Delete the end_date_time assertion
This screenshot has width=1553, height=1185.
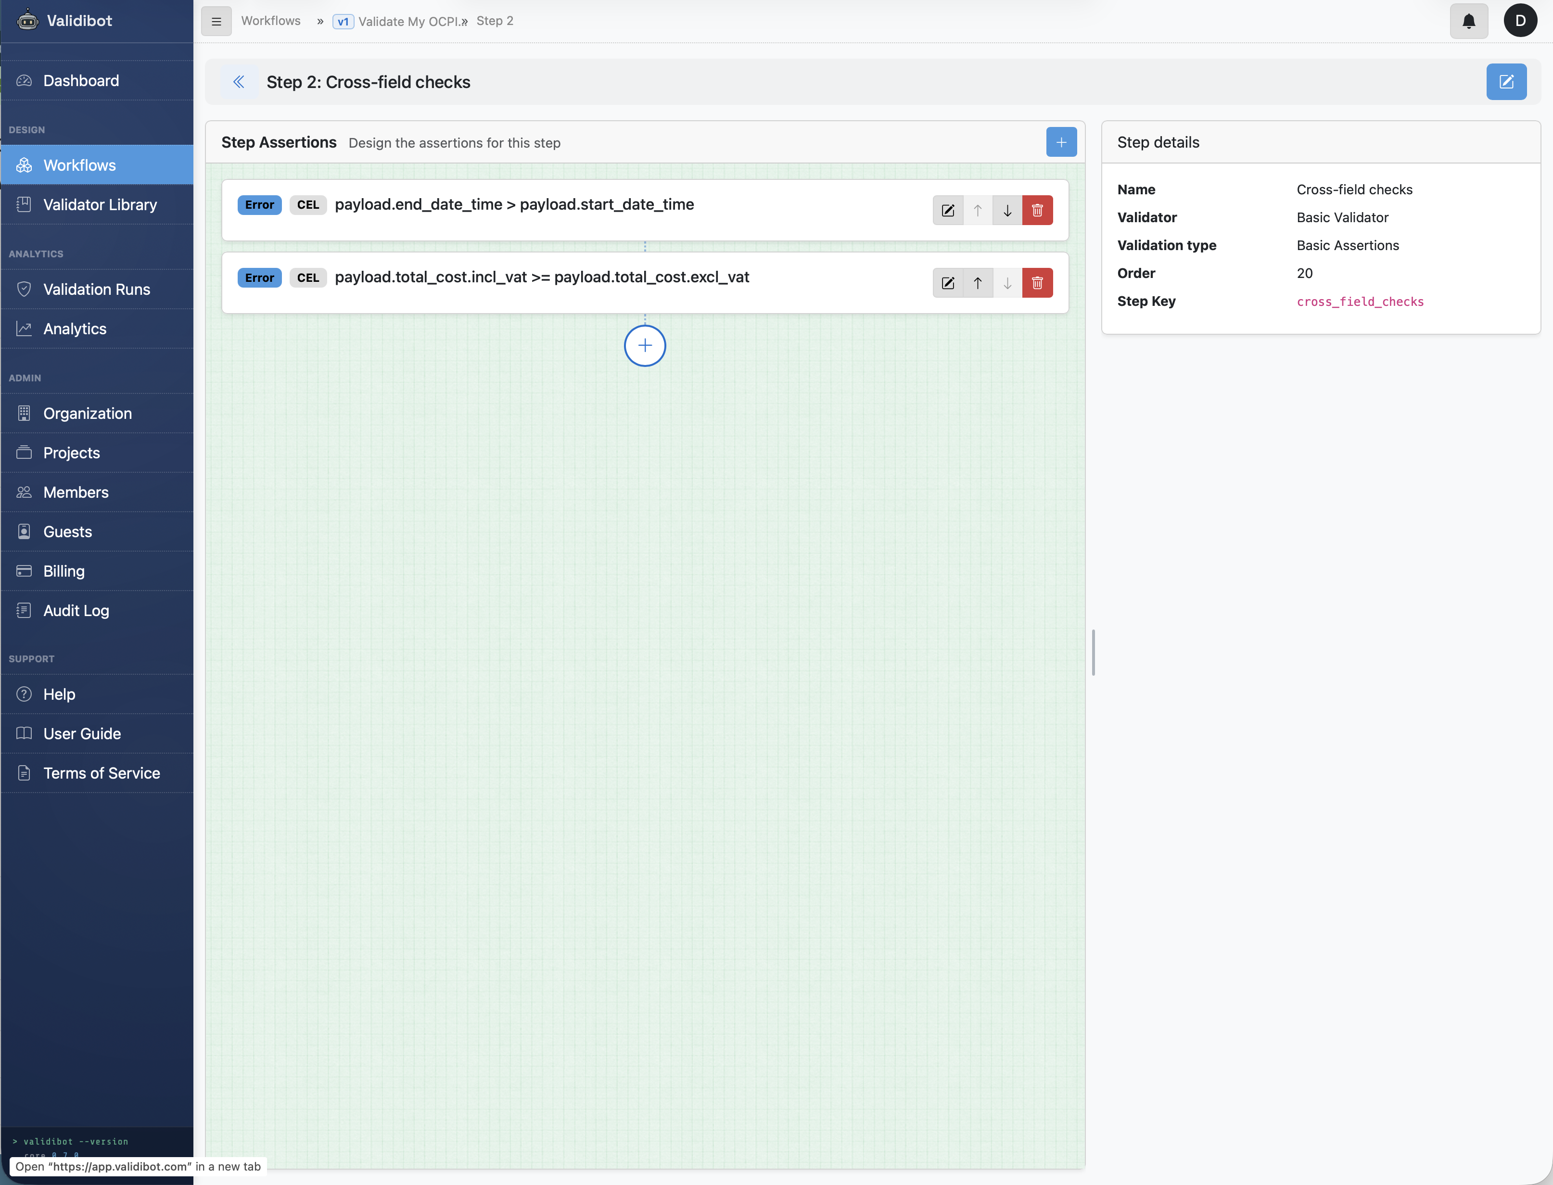[1037, 210]
